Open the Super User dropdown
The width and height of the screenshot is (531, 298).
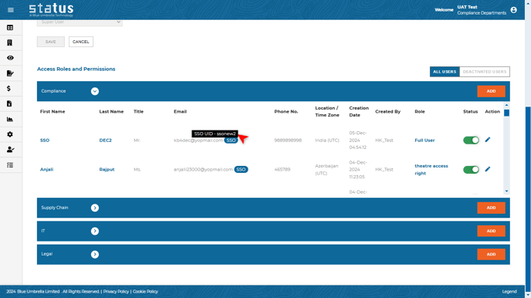point(79,22)
